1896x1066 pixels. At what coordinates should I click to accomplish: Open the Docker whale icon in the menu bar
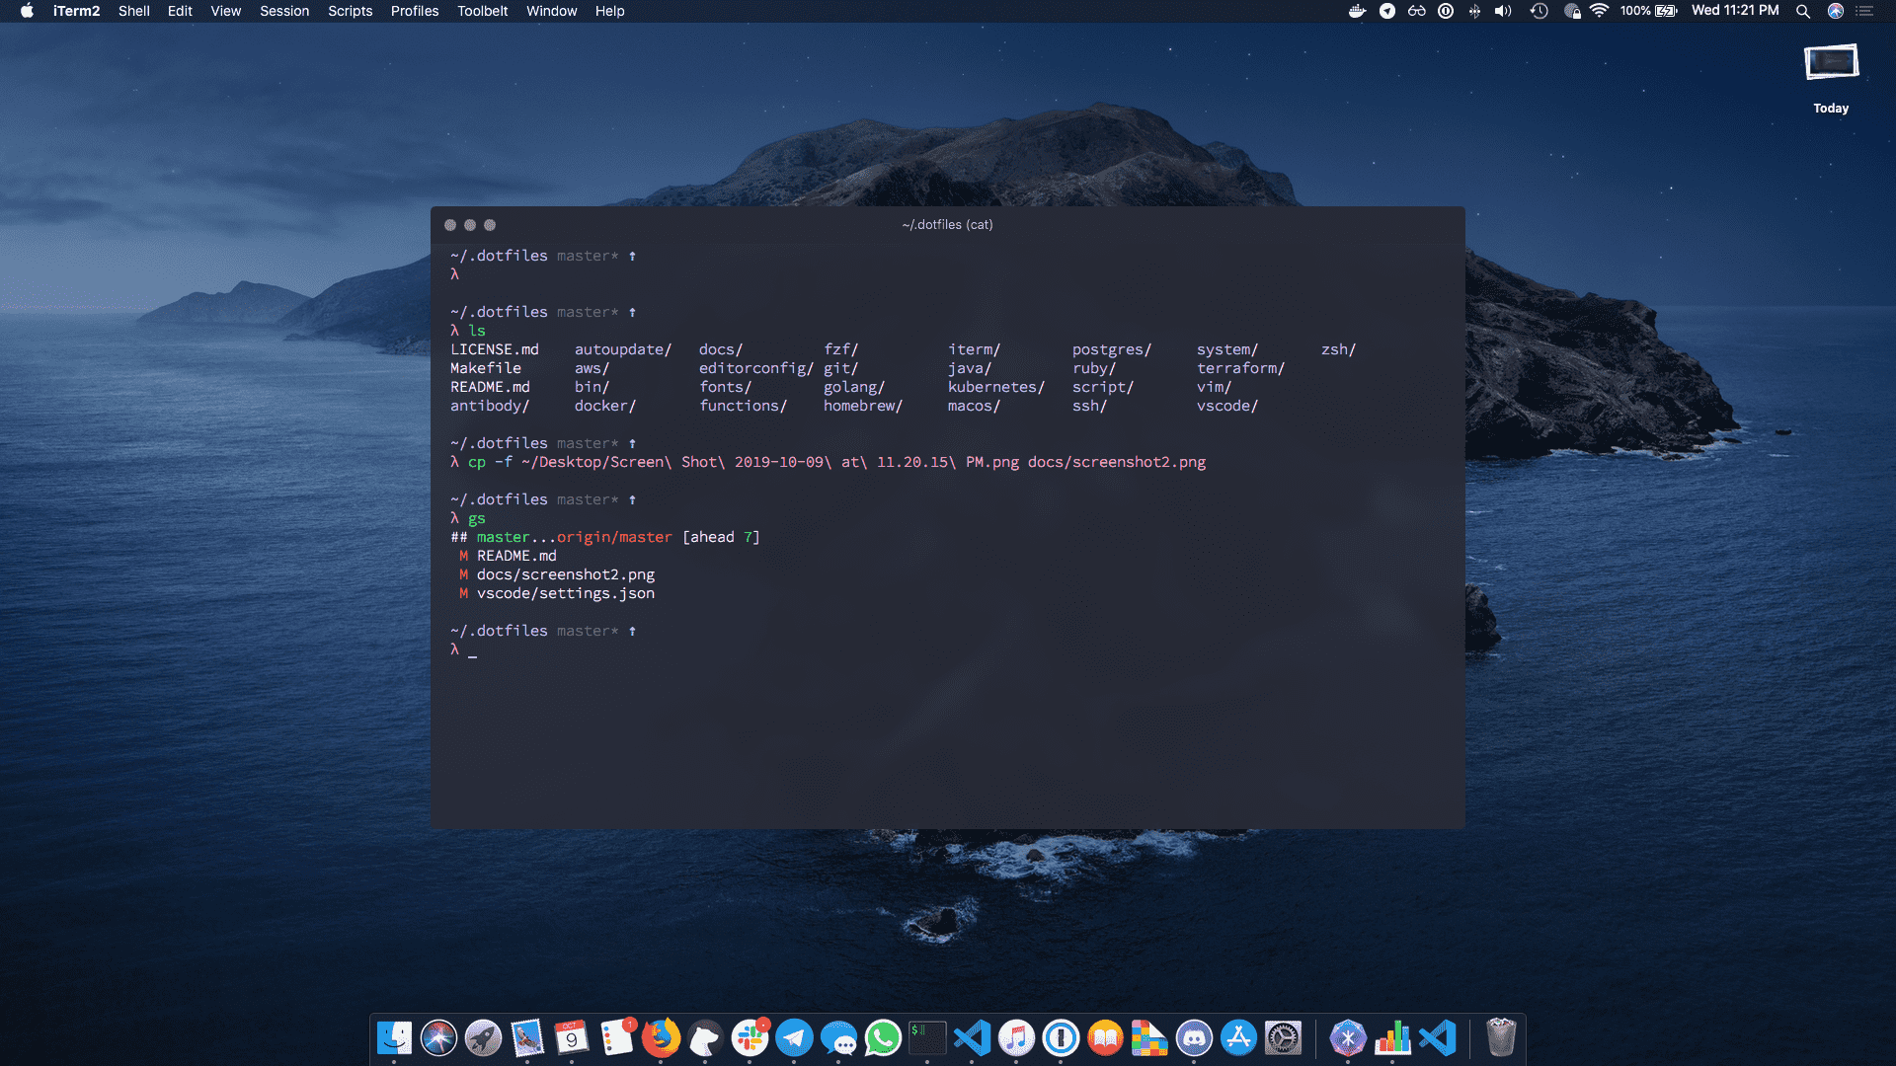(1358, 11)
